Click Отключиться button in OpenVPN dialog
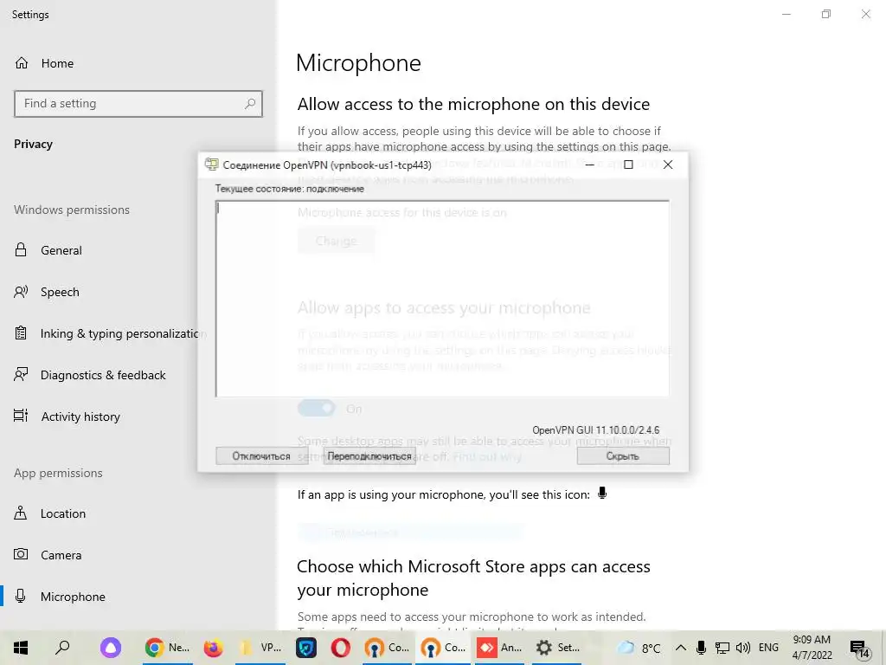Viewport: 886px width, 665px height. tap(261, 455)
